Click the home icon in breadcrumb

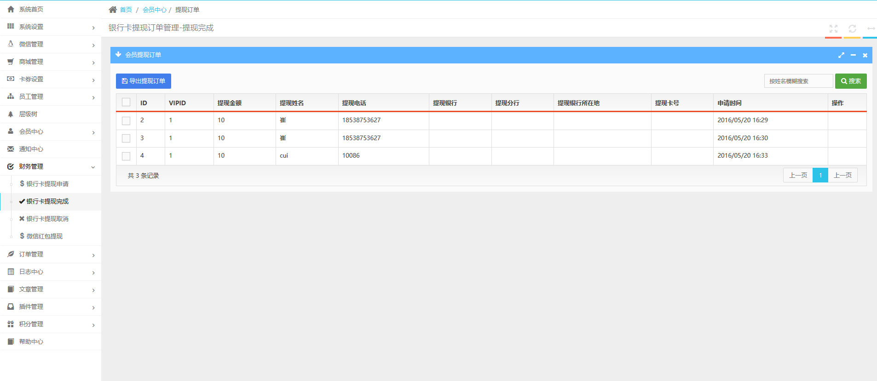(113, 10)
